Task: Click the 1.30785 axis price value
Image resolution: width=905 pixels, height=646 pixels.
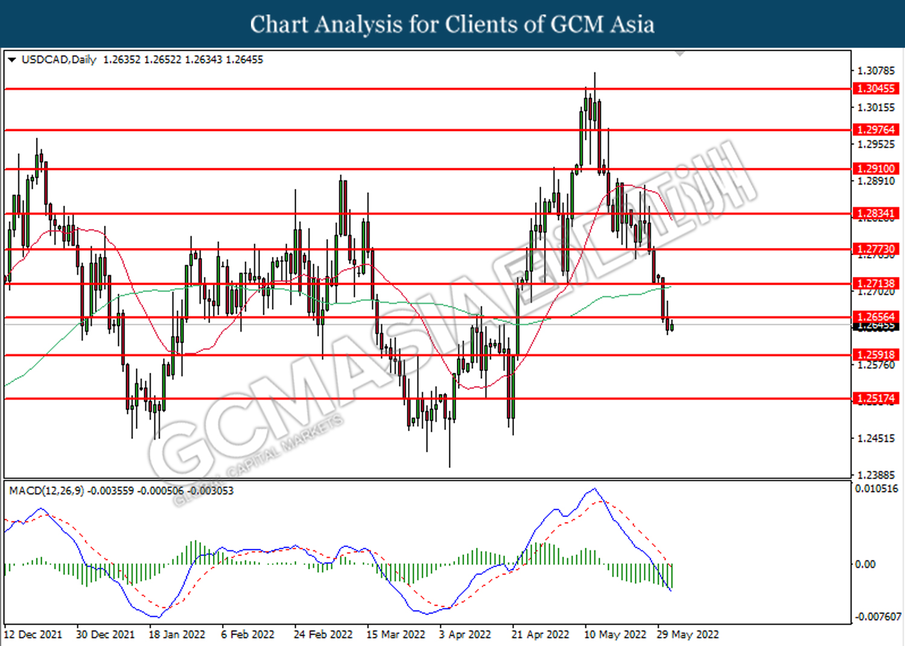Action: point(876,71)
